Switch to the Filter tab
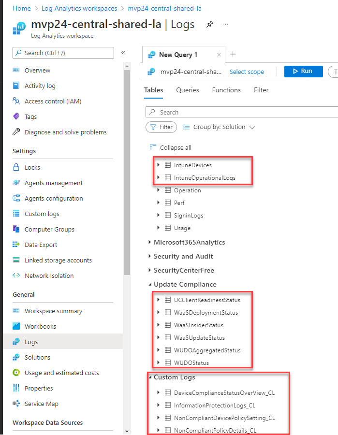Image resolution: width=338 pixels, height=435 pixels. coord(261,90)
